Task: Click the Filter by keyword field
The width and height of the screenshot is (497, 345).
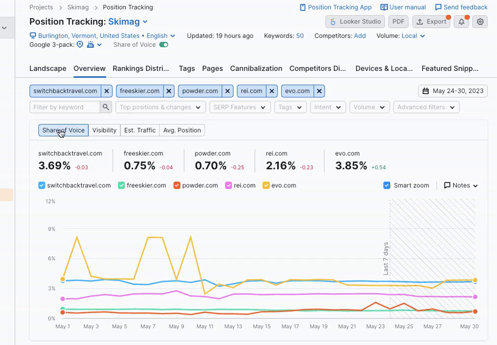Action: tap(64, 107)
